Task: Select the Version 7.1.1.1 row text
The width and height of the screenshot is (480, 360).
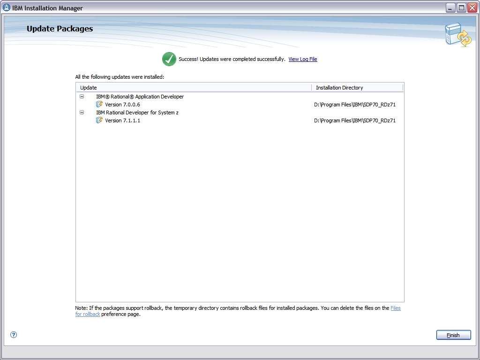Action: pos(122,120)
